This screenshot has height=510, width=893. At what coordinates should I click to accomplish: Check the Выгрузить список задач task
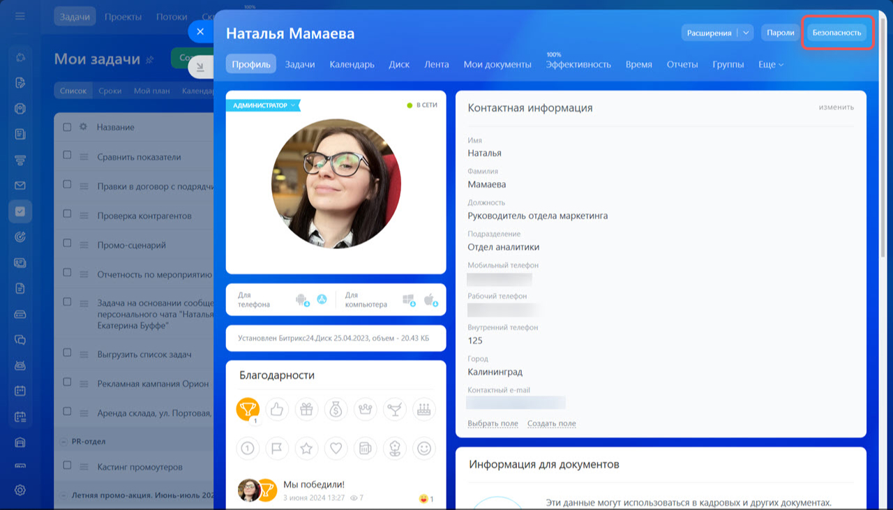tap(67, 352)
